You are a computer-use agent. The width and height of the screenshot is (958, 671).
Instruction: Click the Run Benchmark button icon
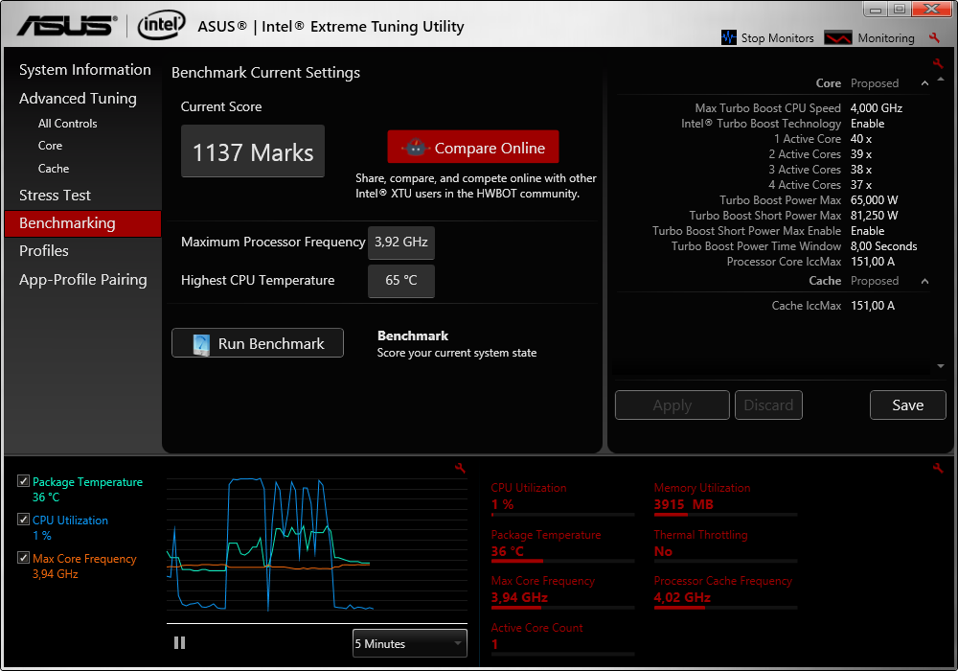[x=201, y=344]
